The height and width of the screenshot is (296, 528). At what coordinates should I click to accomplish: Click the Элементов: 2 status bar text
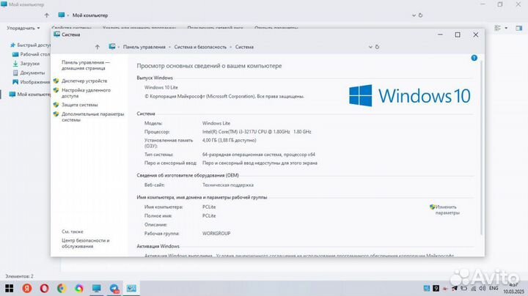pyautogui.click(x=19, y=276)
